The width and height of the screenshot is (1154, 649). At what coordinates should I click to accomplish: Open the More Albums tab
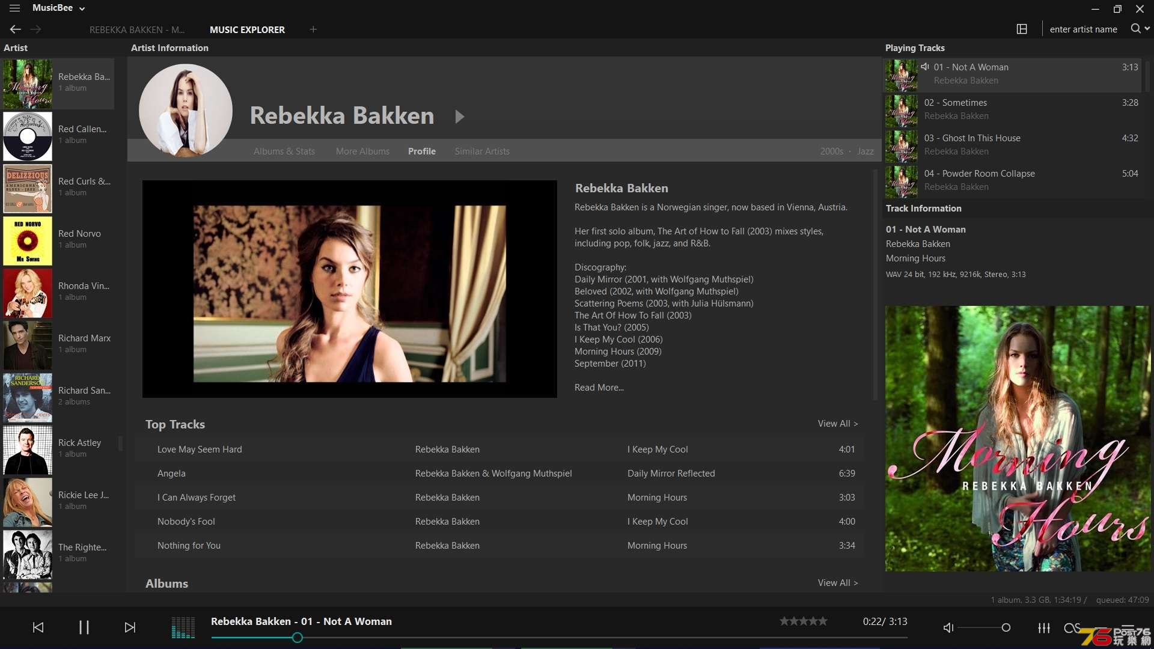pyautogui.click(x=362, y=151)
